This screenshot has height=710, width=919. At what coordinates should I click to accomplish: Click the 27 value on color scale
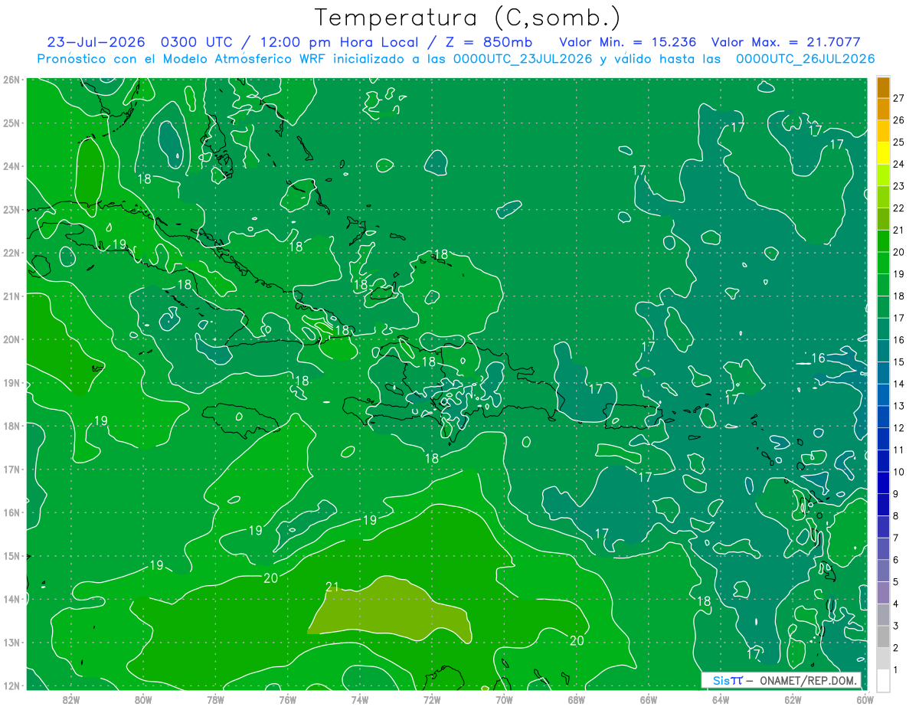point(898,98)
